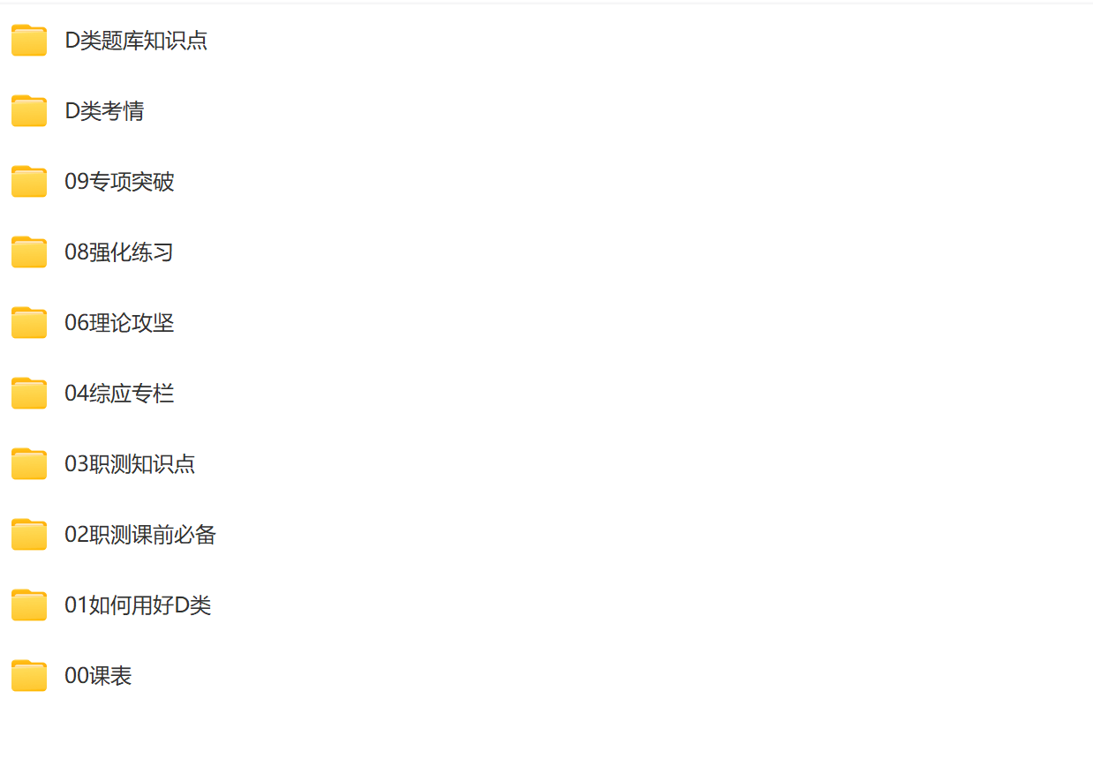
Task: Select the 01如何用好D类 folder icon
Action: click(x=29, y=605)
